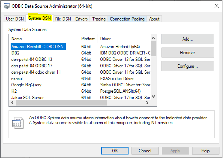Screen dimensions: 223x158
Task: Click the Driver column header
Action: tap(125, 39)
